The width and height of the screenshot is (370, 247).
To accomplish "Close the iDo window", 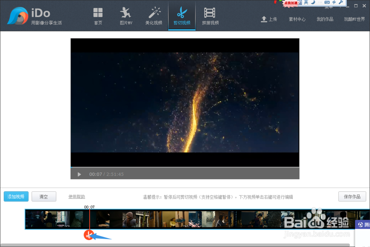I will [x=364, y=6].
